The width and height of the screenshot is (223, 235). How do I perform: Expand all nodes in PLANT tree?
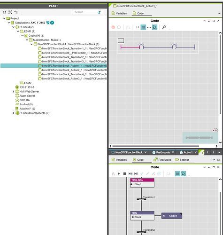[x=10, y=12]
